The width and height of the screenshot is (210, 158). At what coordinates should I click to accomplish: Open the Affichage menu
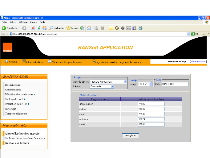pyautogui.click(x=23, y=22)
